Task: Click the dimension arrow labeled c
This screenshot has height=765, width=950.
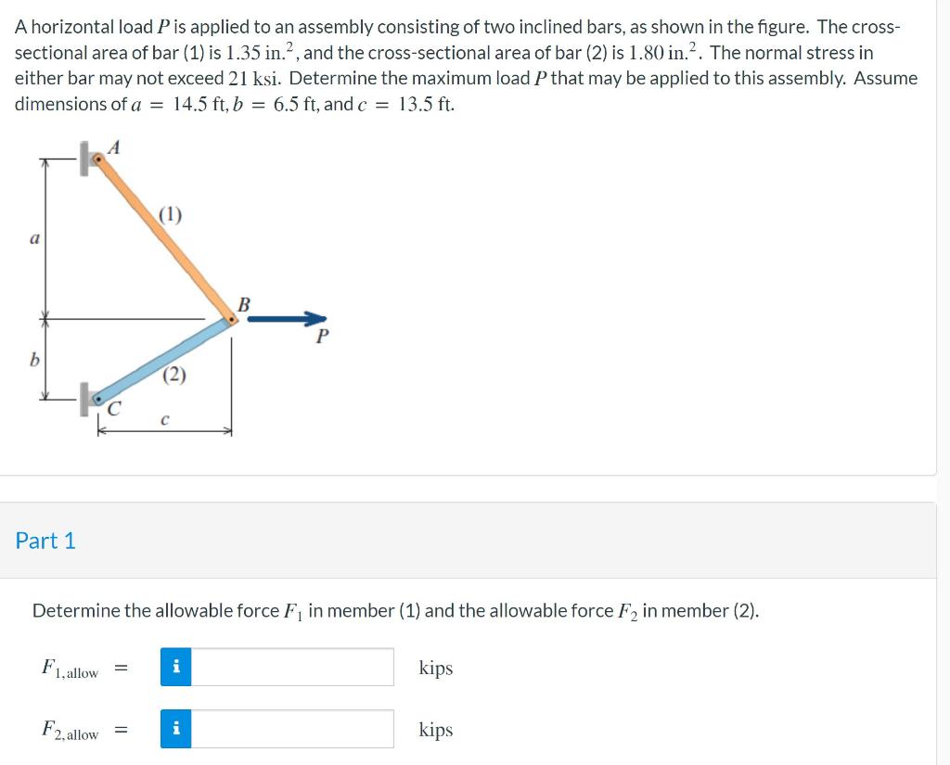Action: click(165, 428)
